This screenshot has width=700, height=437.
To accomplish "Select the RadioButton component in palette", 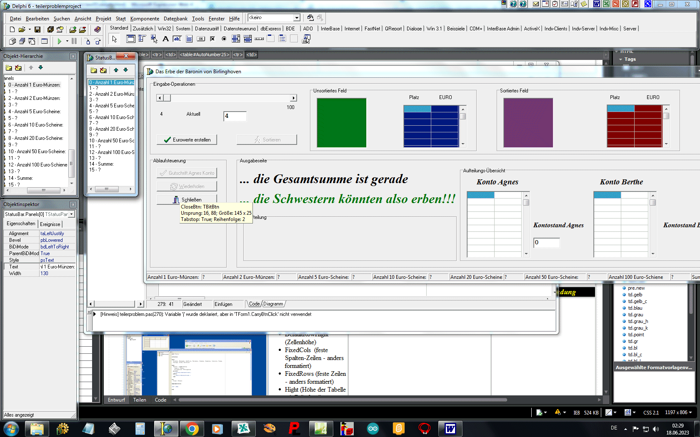I will [224, 39].
